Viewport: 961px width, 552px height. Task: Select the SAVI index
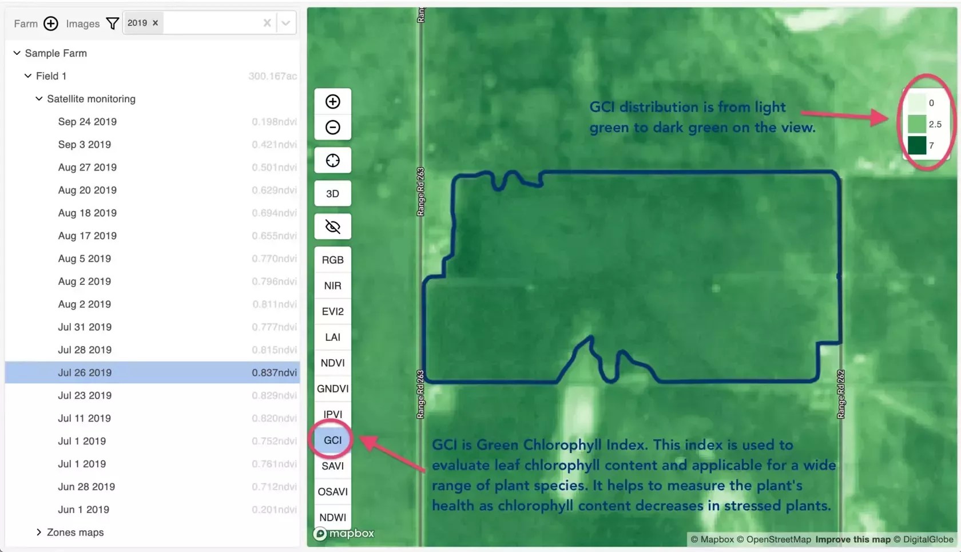tap(332, 466)
